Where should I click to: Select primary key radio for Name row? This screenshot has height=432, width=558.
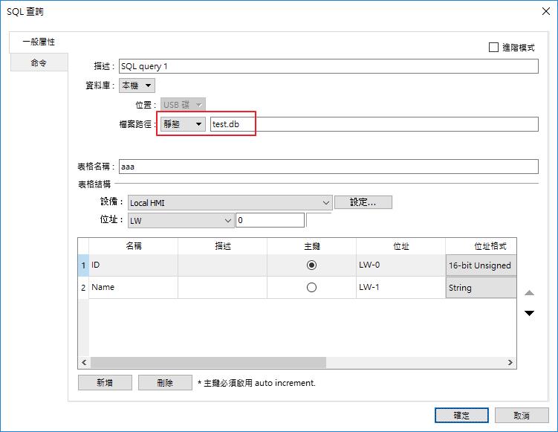tap(311, 288)
